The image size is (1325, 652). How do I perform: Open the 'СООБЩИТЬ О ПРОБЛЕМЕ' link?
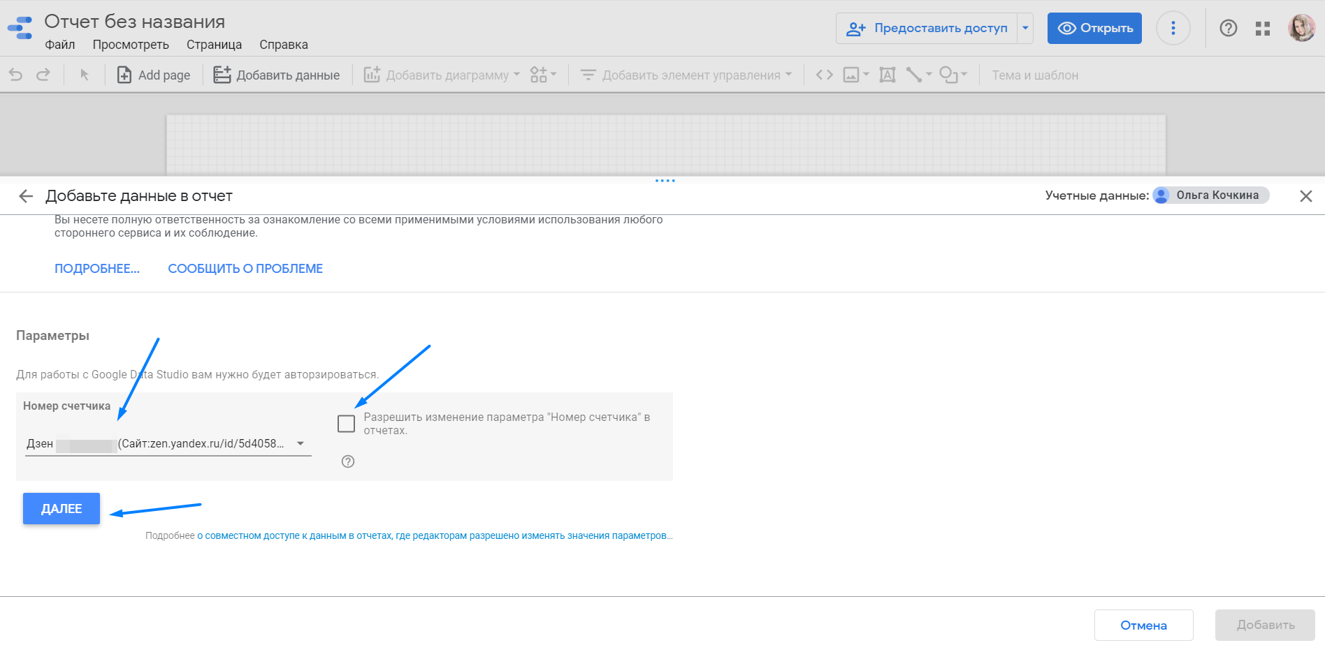(x=245, y=269)
